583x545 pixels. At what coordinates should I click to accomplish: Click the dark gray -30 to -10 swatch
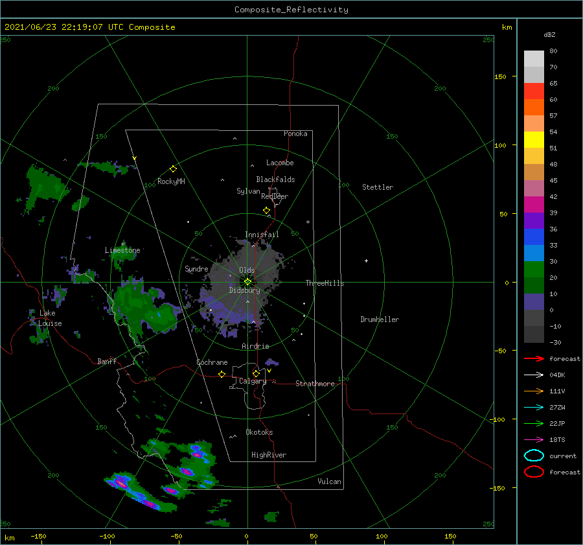coord(534,334)
